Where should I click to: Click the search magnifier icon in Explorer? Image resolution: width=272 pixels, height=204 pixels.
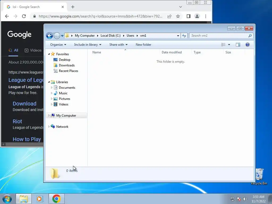[250, 36]
